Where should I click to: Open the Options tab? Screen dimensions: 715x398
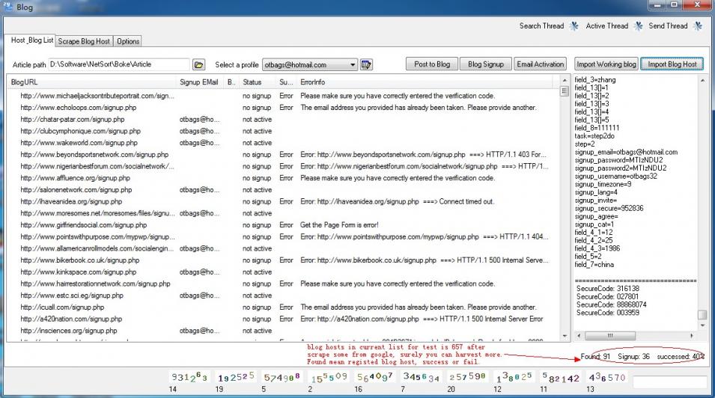127,41
